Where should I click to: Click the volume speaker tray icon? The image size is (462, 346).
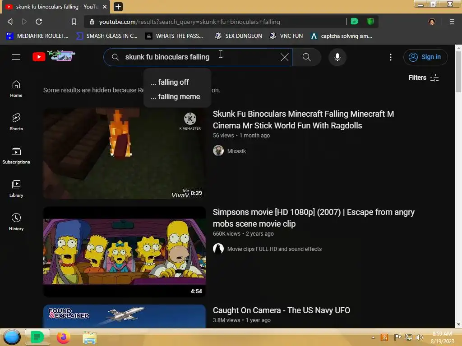419,337
